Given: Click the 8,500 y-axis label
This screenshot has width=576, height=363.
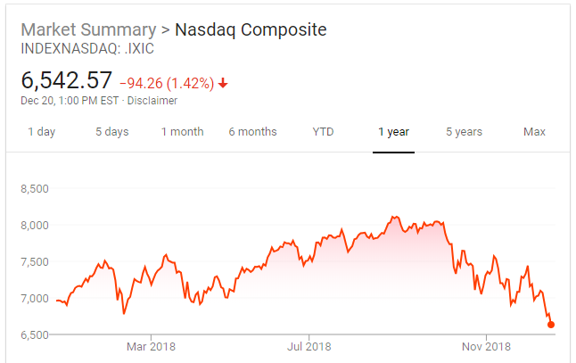Looking at the screenshot, I should [x=36, y=189].
